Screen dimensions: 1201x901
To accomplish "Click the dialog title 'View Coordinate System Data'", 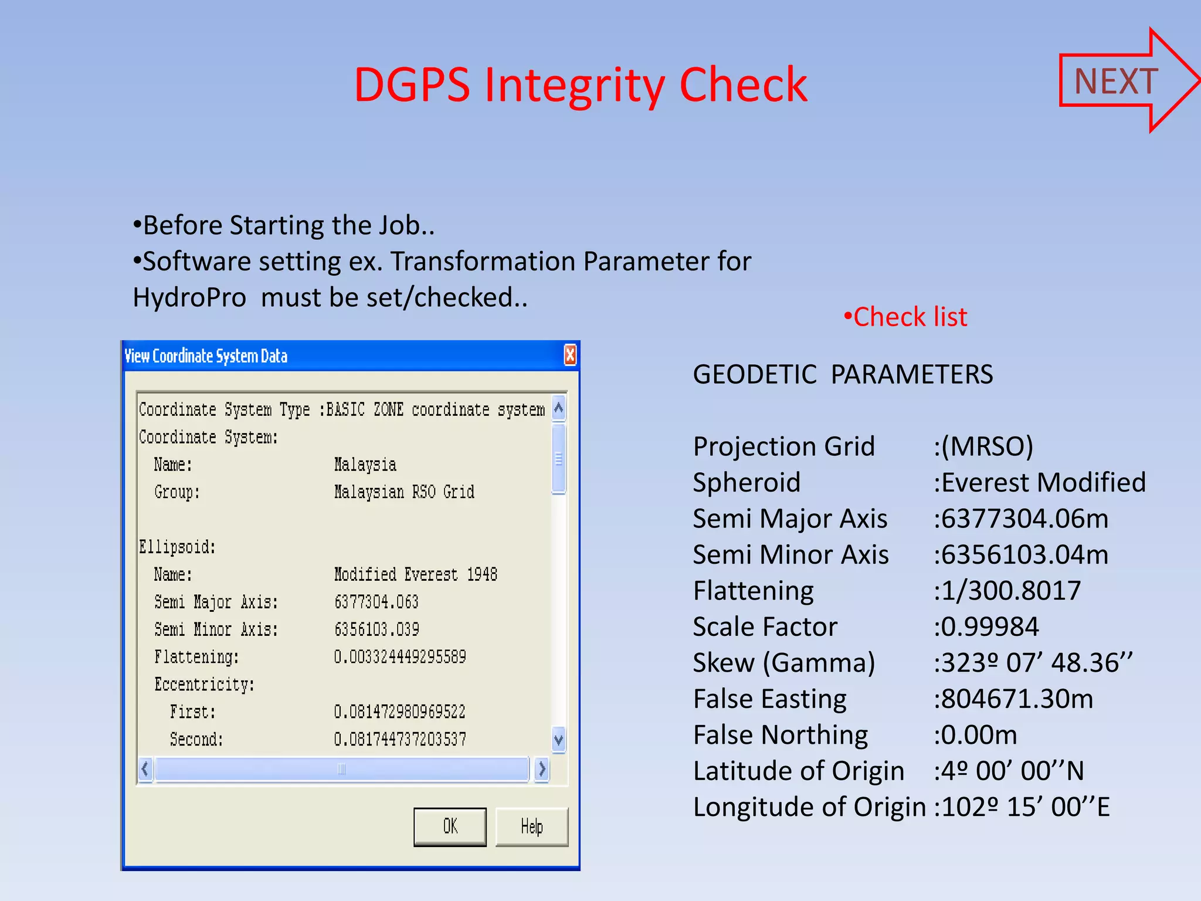I will point(206,356).
